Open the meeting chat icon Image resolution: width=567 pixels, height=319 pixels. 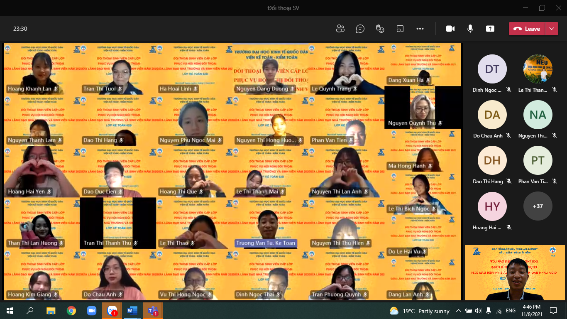point(360,29)
